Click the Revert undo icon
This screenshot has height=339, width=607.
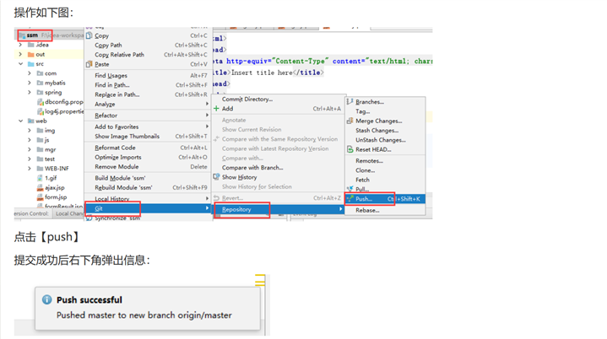click(x=216, y=198)
